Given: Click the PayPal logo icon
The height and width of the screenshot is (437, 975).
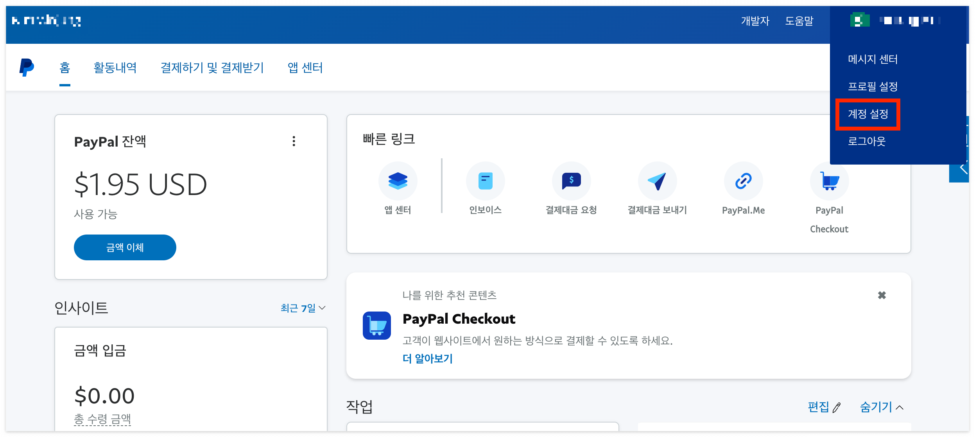Looking at the screenshot, I should [27, 68].
